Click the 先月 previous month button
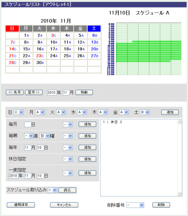The height and width of the screenshot is (216, 188). 14,93
